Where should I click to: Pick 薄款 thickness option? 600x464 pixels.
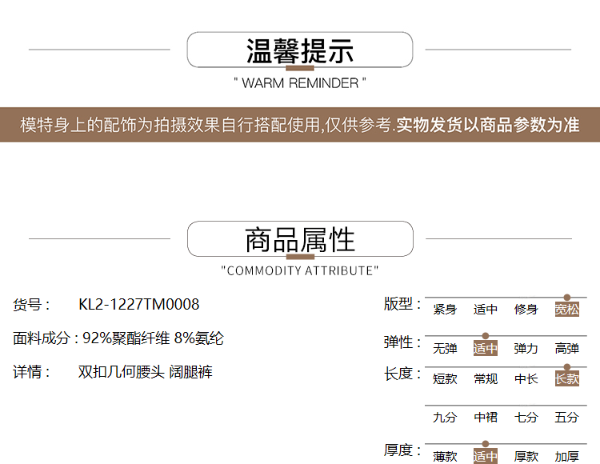click(445, 457)
